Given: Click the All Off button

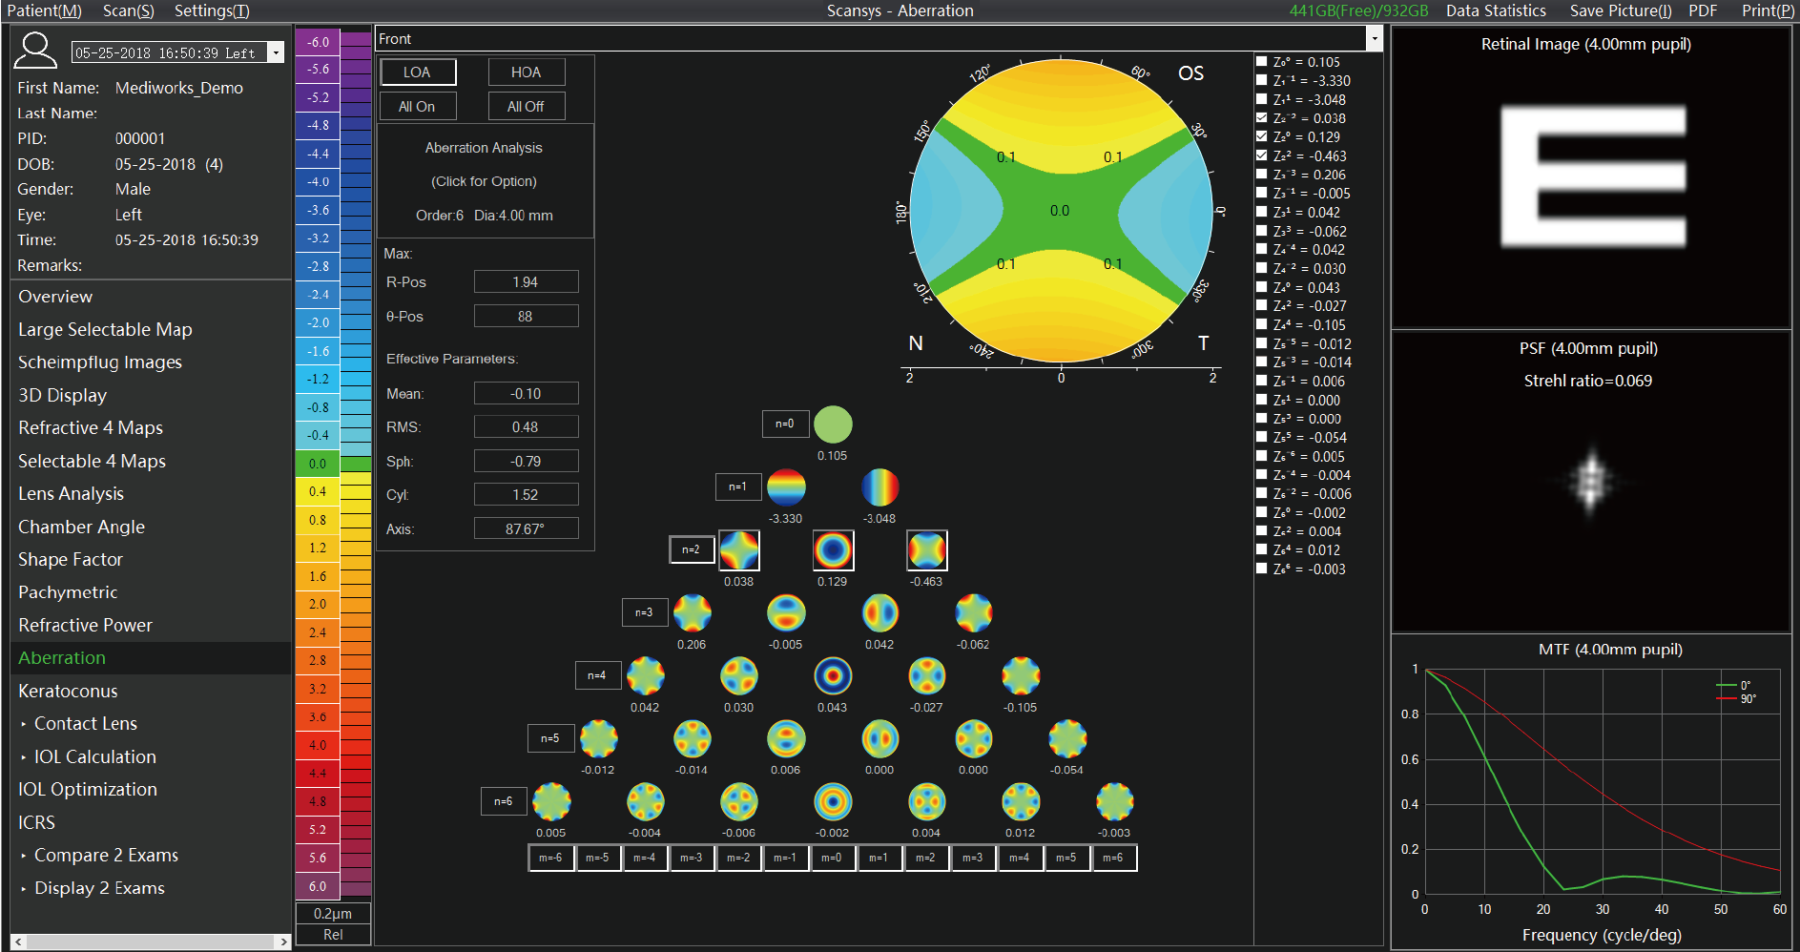Looking at the screenshot, I should click(527, 106).
